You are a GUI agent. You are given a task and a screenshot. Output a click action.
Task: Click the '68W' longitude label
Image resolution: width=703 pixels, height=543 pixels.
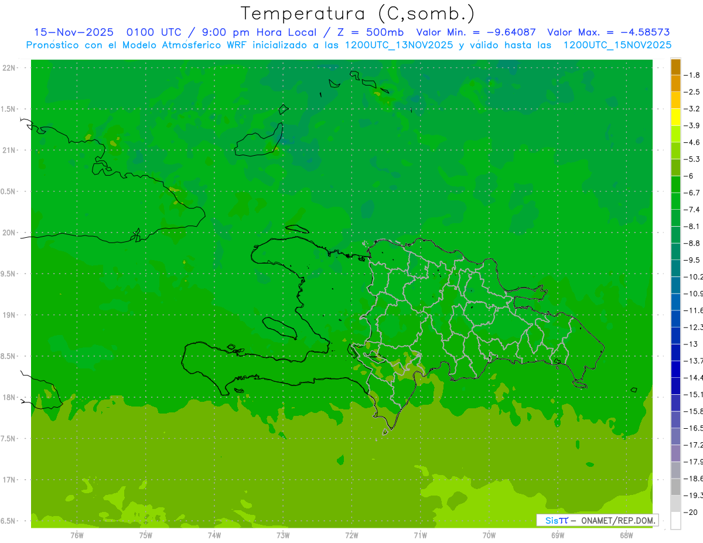coord(626,535)
